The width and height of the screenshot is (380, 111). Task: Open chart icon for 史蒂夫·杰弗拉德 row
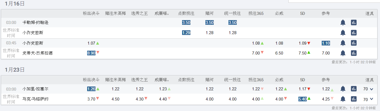pyautogui.click(x=354, y=53)
